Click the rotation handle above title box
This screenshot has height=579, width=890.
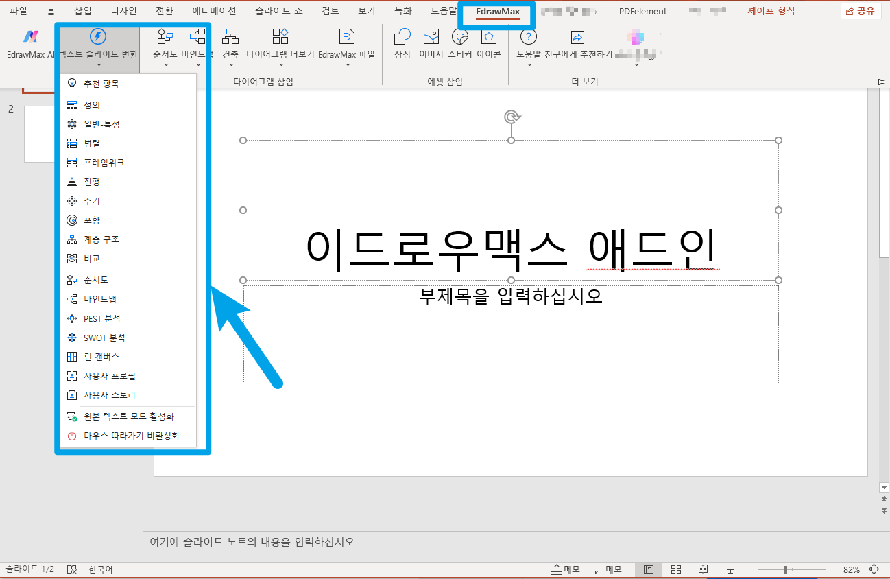tap(511, 117)
